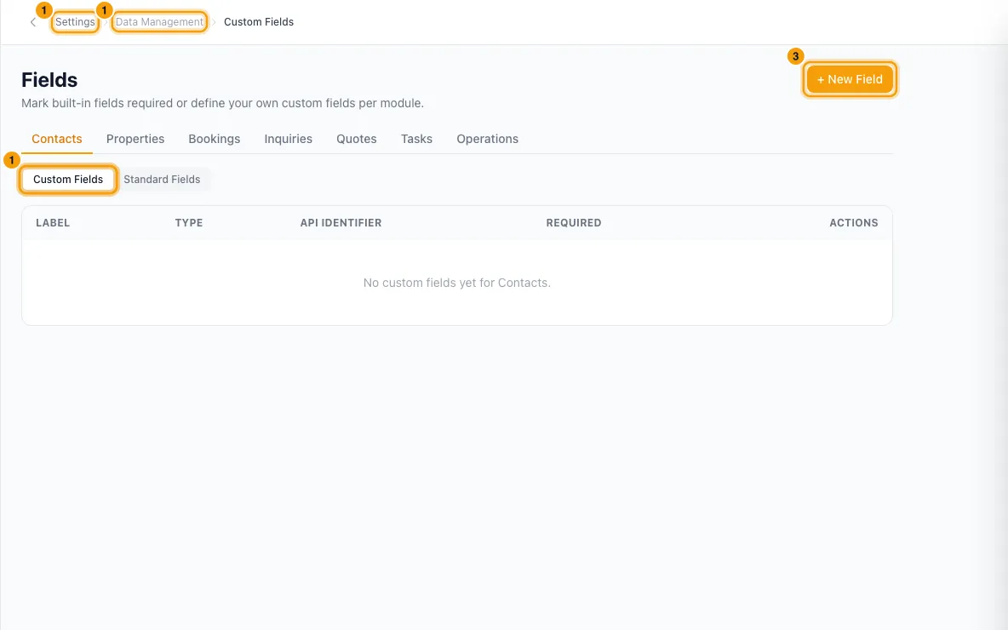Click the API IDENTIFIER column header

pyautogui.click(x=341, y=223)
